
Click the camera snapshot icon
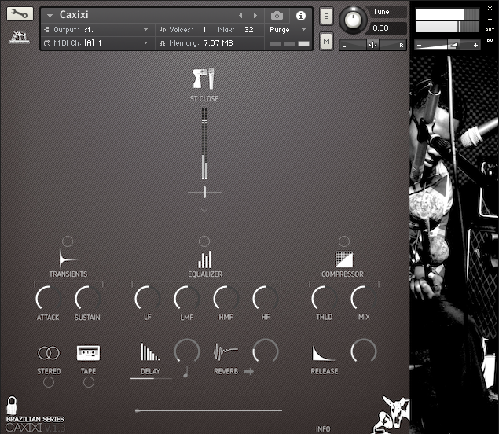pos(277,15)
